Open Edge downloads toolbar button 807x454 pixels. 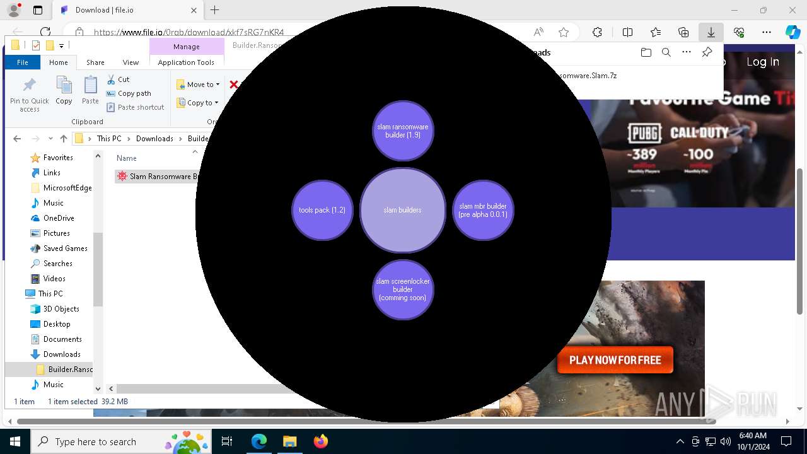click(711, 32)
